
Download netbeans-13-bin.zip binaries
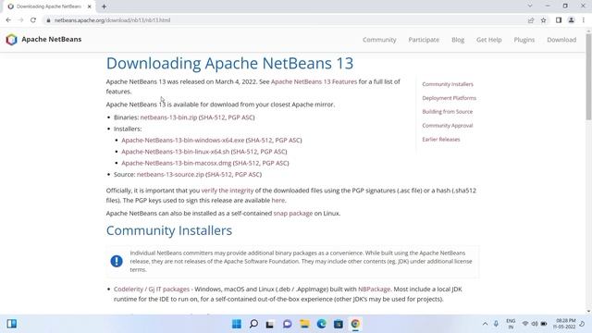168,117
